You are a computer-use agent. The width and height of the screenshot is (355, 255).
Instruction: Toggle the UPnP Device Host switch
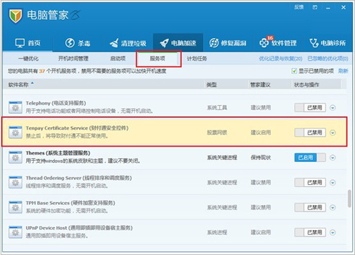pos(310,232)
